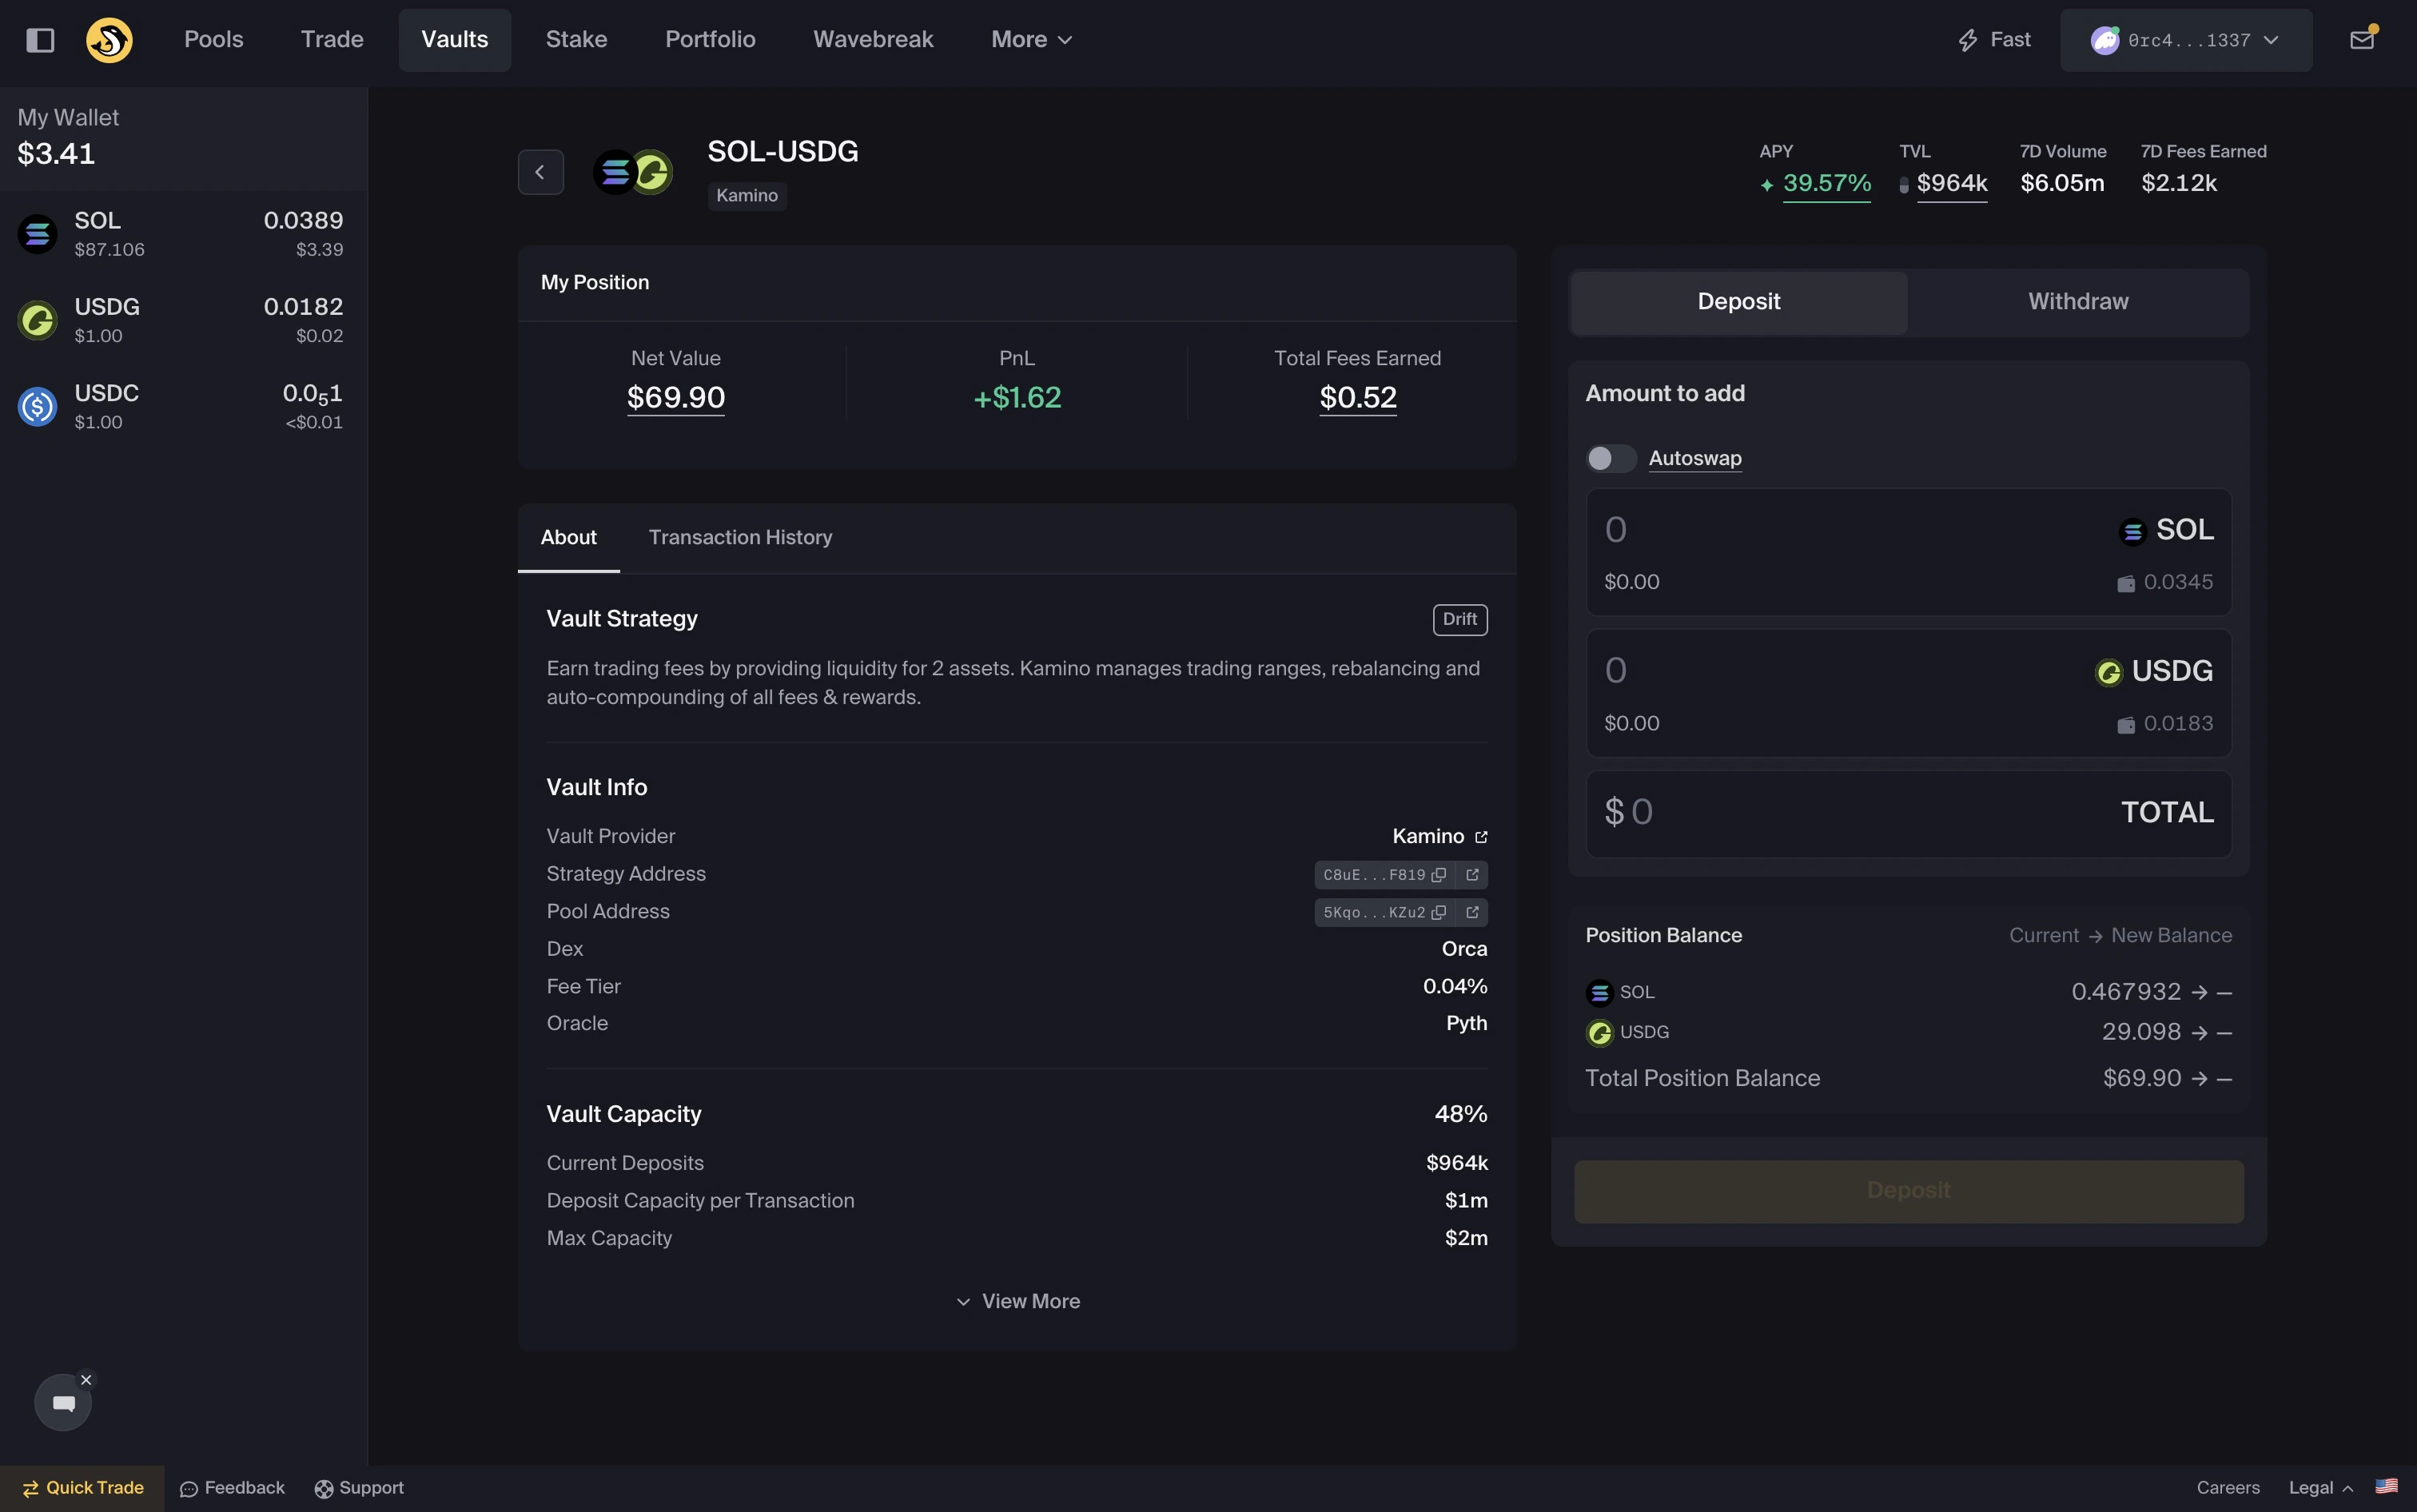Open the wallet 0rc4...1337 dropdown
This screenshot has width=2417, height=1512.
[x=2186, y=40]
